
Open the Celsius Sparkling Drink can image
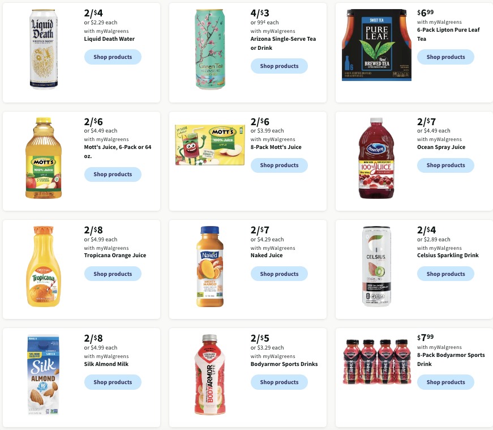coord(376,266)
